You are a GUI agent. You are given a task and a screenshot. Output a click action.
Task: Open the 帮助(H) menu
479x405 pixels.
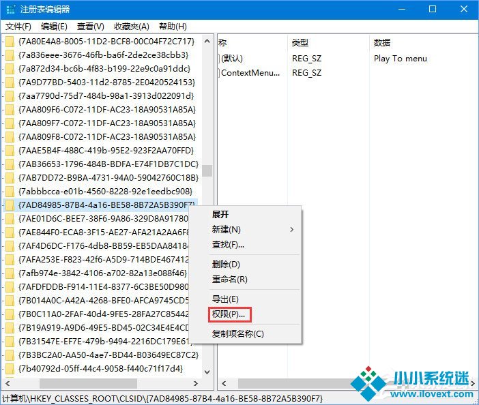pyautogui.click(x=173, y=27)
